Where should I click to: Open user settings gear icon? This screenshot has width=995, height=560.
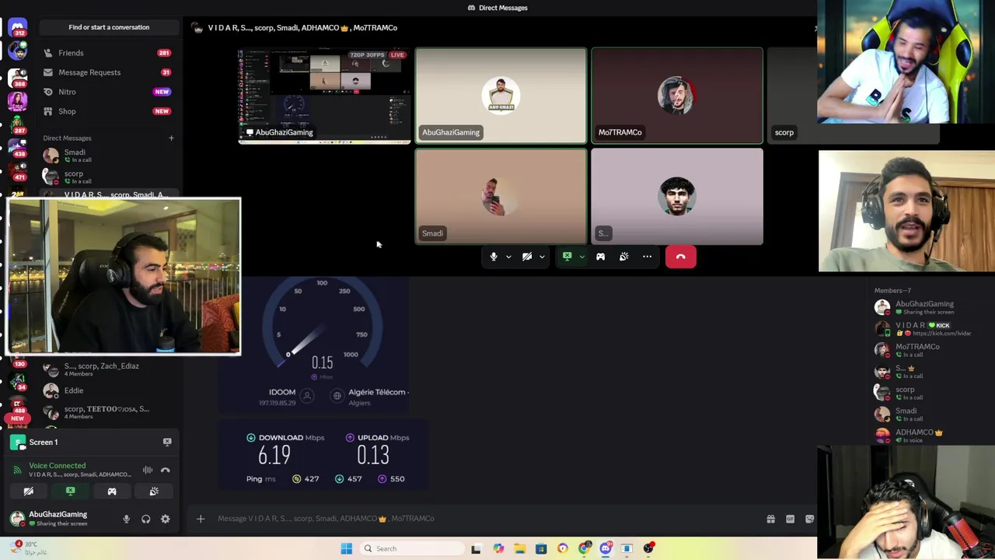click(x=165, y=519)
